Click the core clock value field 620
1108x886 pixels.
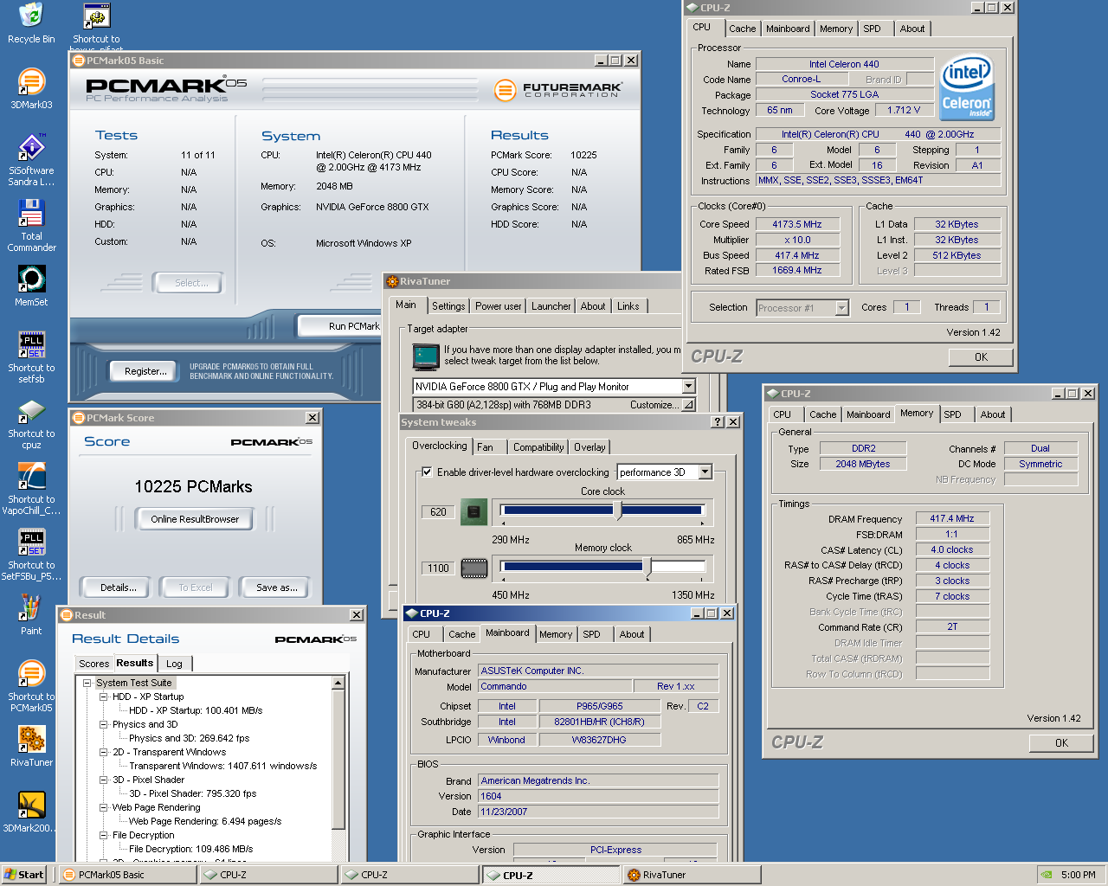[439, 512]
